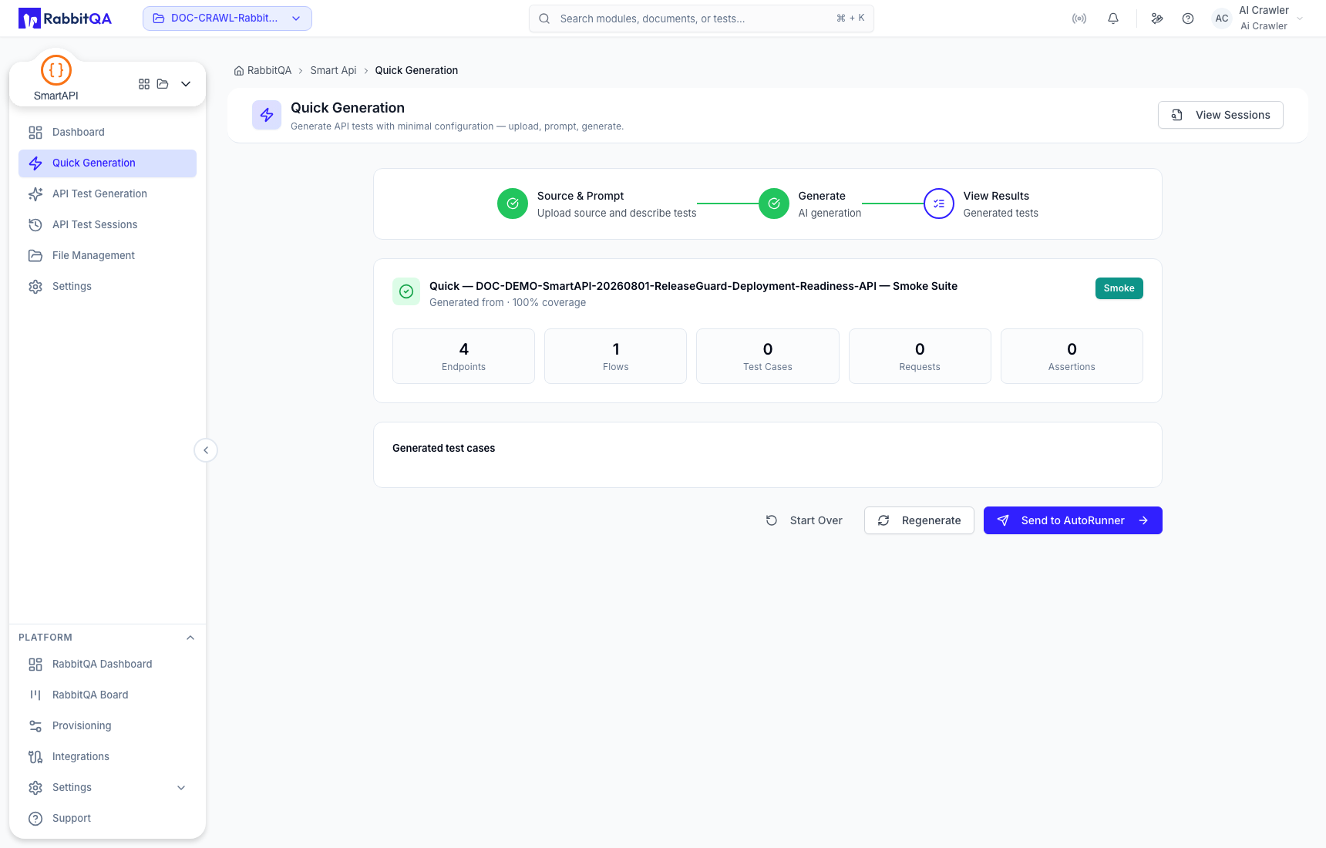Click the Requests count card

(x=920, y=356)
